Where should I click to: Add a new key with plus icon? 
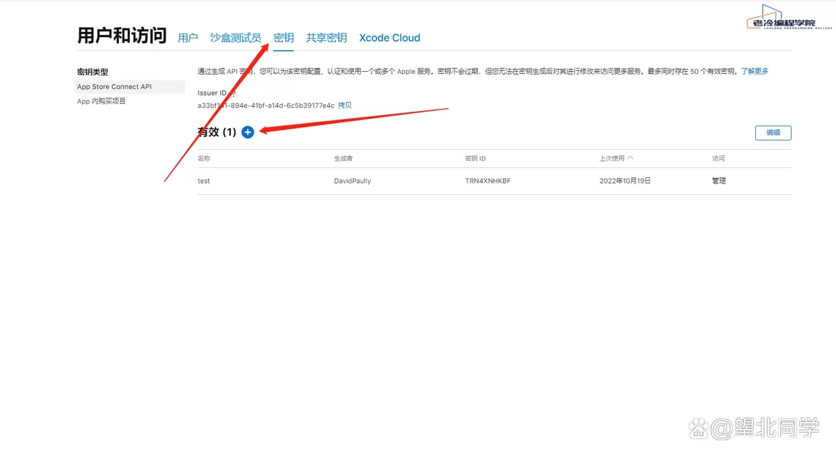click(248, 132)
